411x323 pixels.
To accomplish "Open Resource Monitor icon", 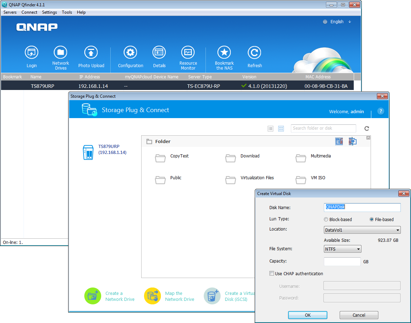I will [x=188, y=52].
